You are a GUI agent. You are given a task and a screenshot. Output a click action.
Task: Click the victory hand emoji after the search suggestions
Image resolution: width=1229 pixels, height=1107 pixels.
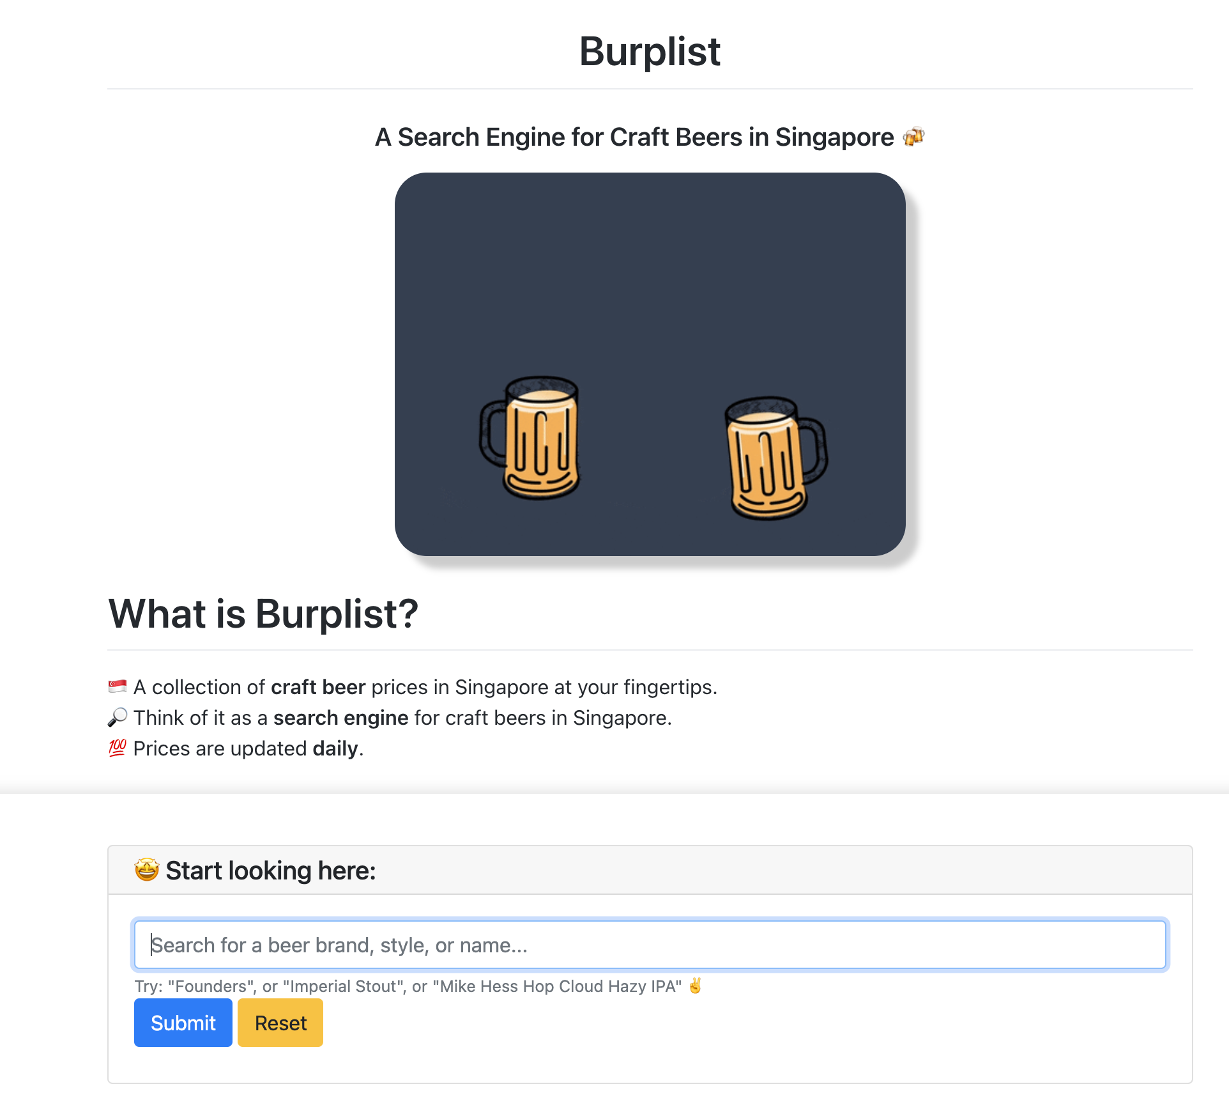tap(695, 986)
